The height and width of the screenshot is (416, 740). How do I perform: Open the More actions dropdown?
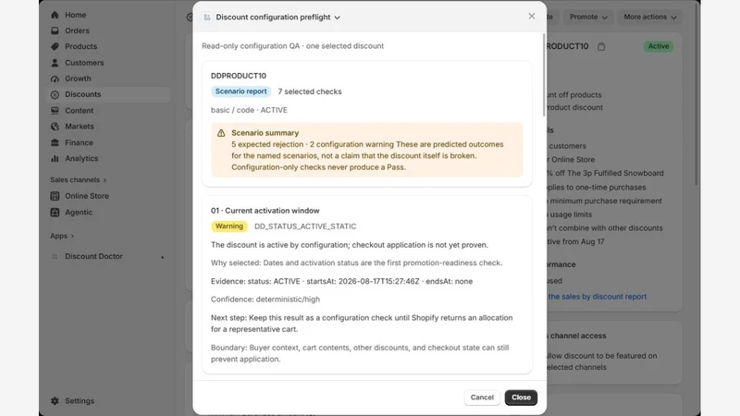click(x=650, y=17)
